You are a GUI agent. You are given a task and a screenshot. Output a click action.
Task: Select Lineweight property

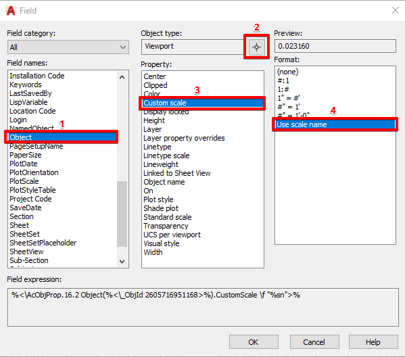pos(161,164)
